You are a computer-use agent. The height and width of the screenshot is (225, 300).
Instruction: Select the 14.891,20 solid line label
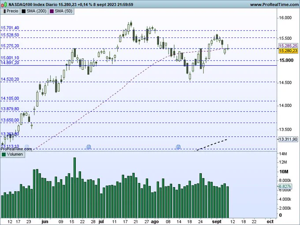coord(10,63)
